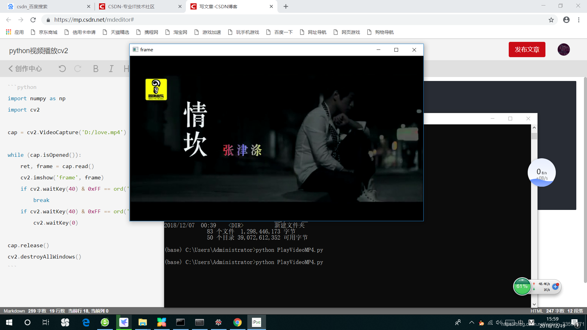Open the 网址导航 bookmark
This screenshot has width=587, height=330.
pyautogui.click(x=313, y=32)
